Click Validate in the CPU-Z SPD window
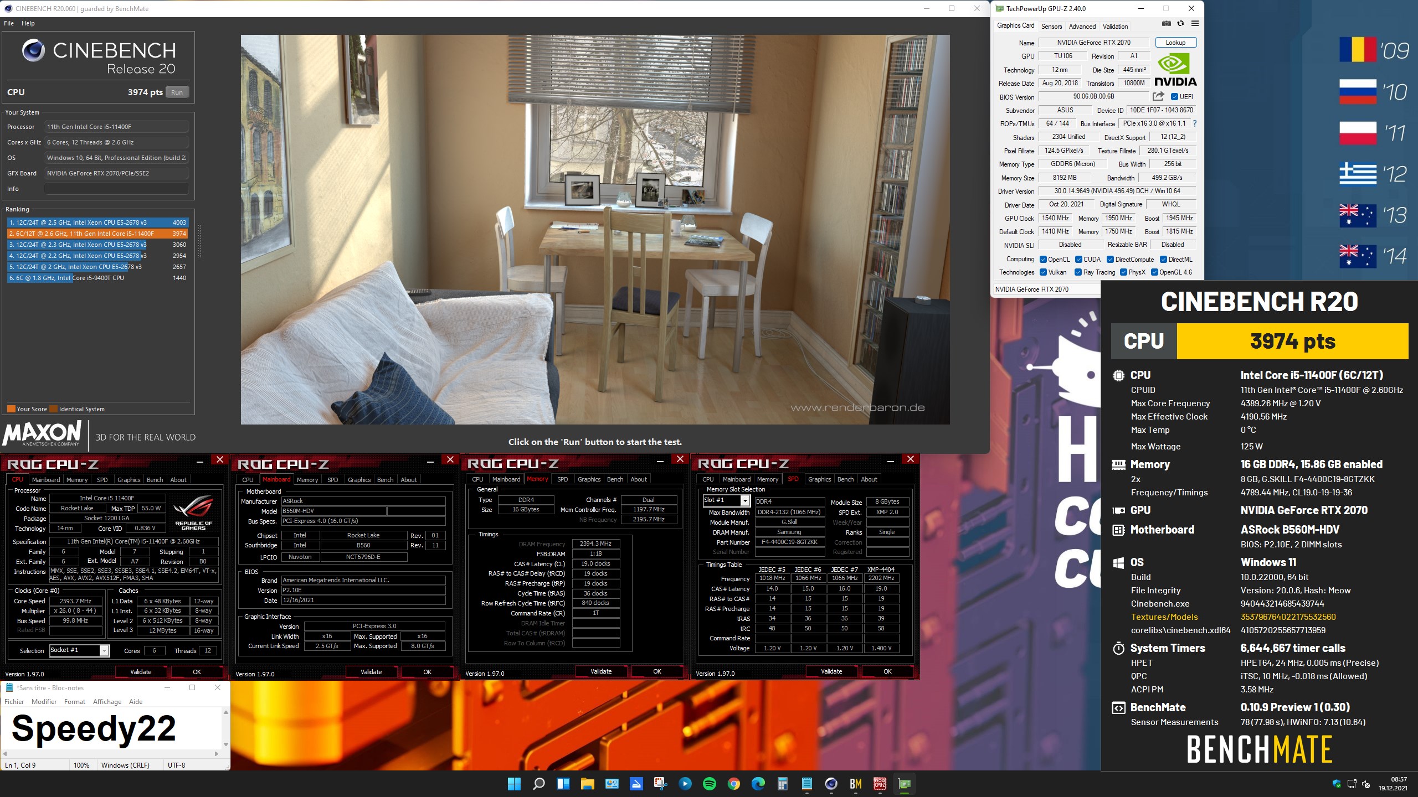 (831, 671)
